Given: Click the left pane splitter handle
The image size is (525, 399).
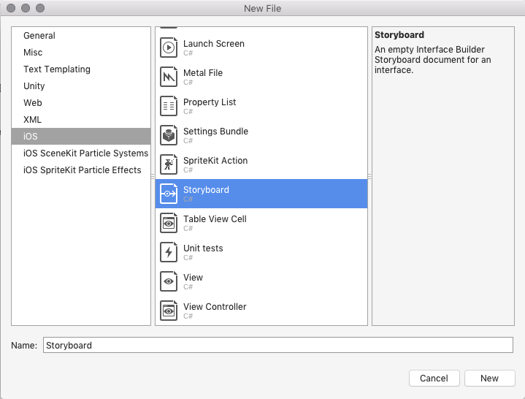Looking at the screenshot, I should click(153, 176).
